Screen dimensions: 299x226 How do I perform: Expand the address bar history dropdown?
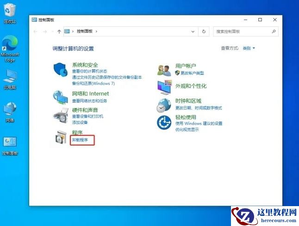click(193, 31)
